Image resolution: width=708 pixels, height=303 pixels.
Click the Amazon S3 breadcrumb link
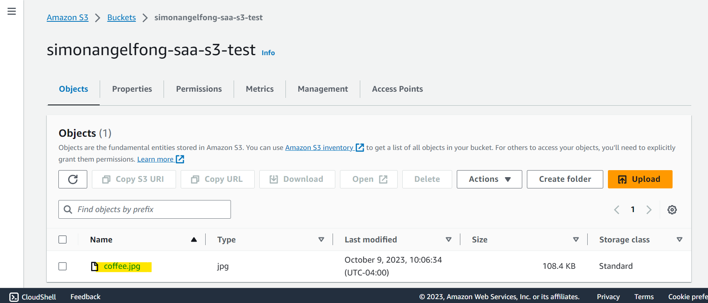[67, 17]
